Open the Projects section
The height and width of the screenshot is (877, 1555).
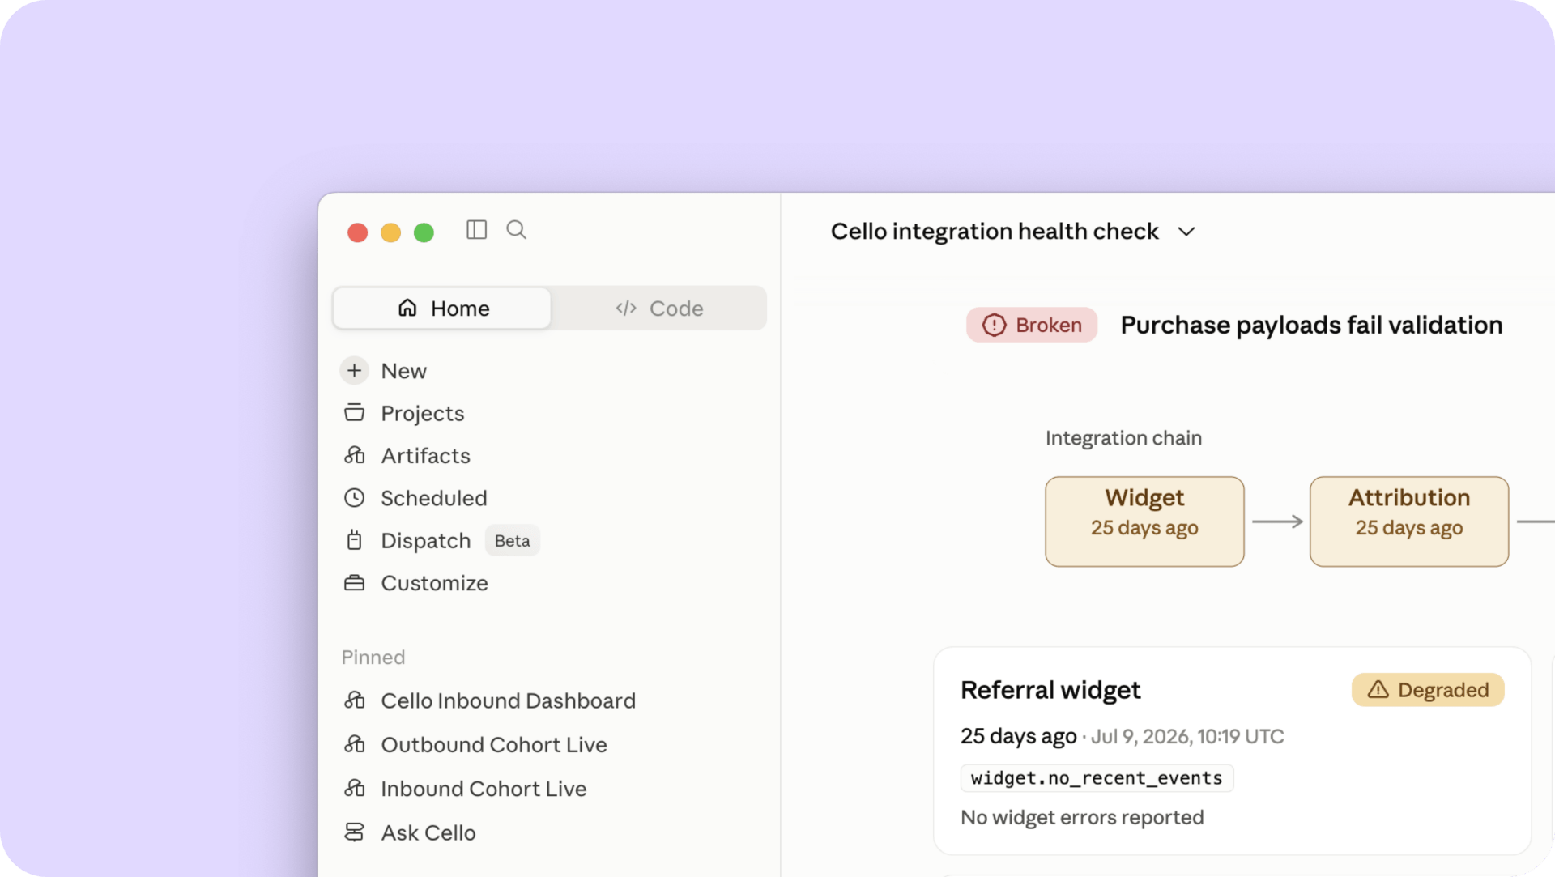click(422, 414)
